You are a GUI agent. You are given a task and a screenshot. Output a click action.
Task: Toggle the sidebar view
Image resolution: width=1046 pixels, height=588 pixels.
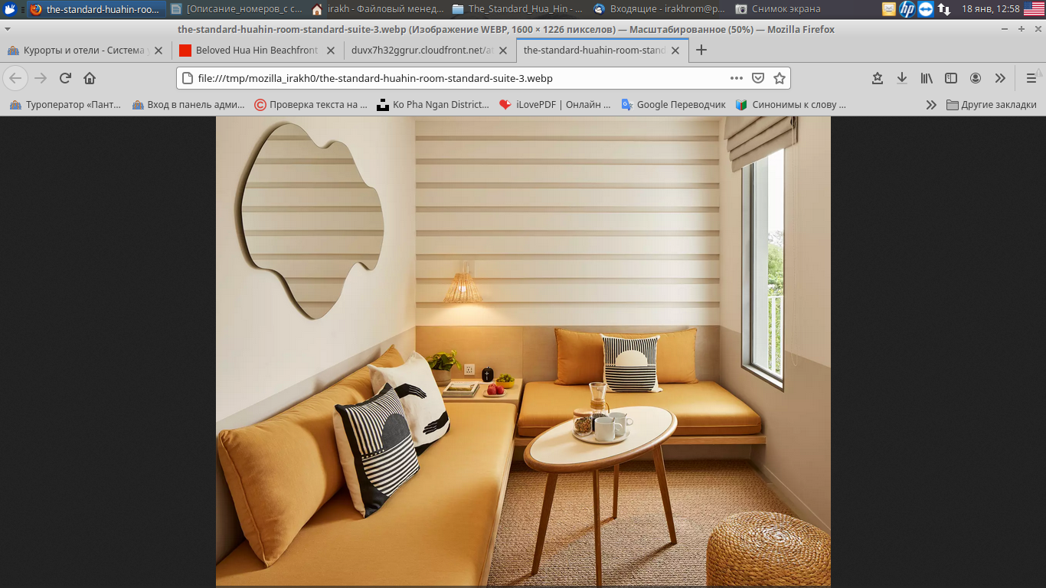951,78
